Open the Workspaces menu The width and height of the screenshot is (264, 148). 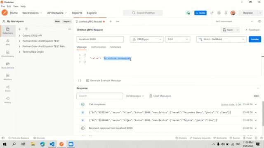(32, 13)
